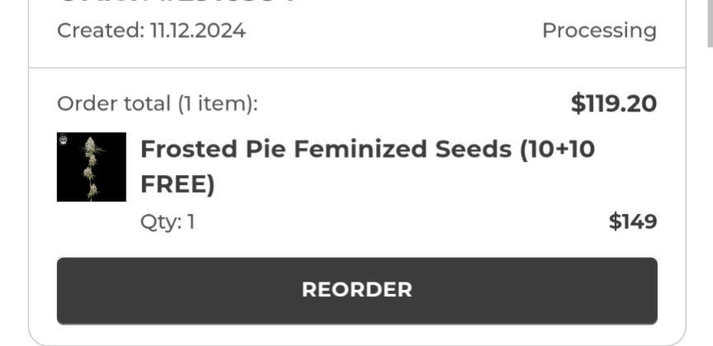Click the $149 item price
The image size is (713, 346).
coord(633,221)
